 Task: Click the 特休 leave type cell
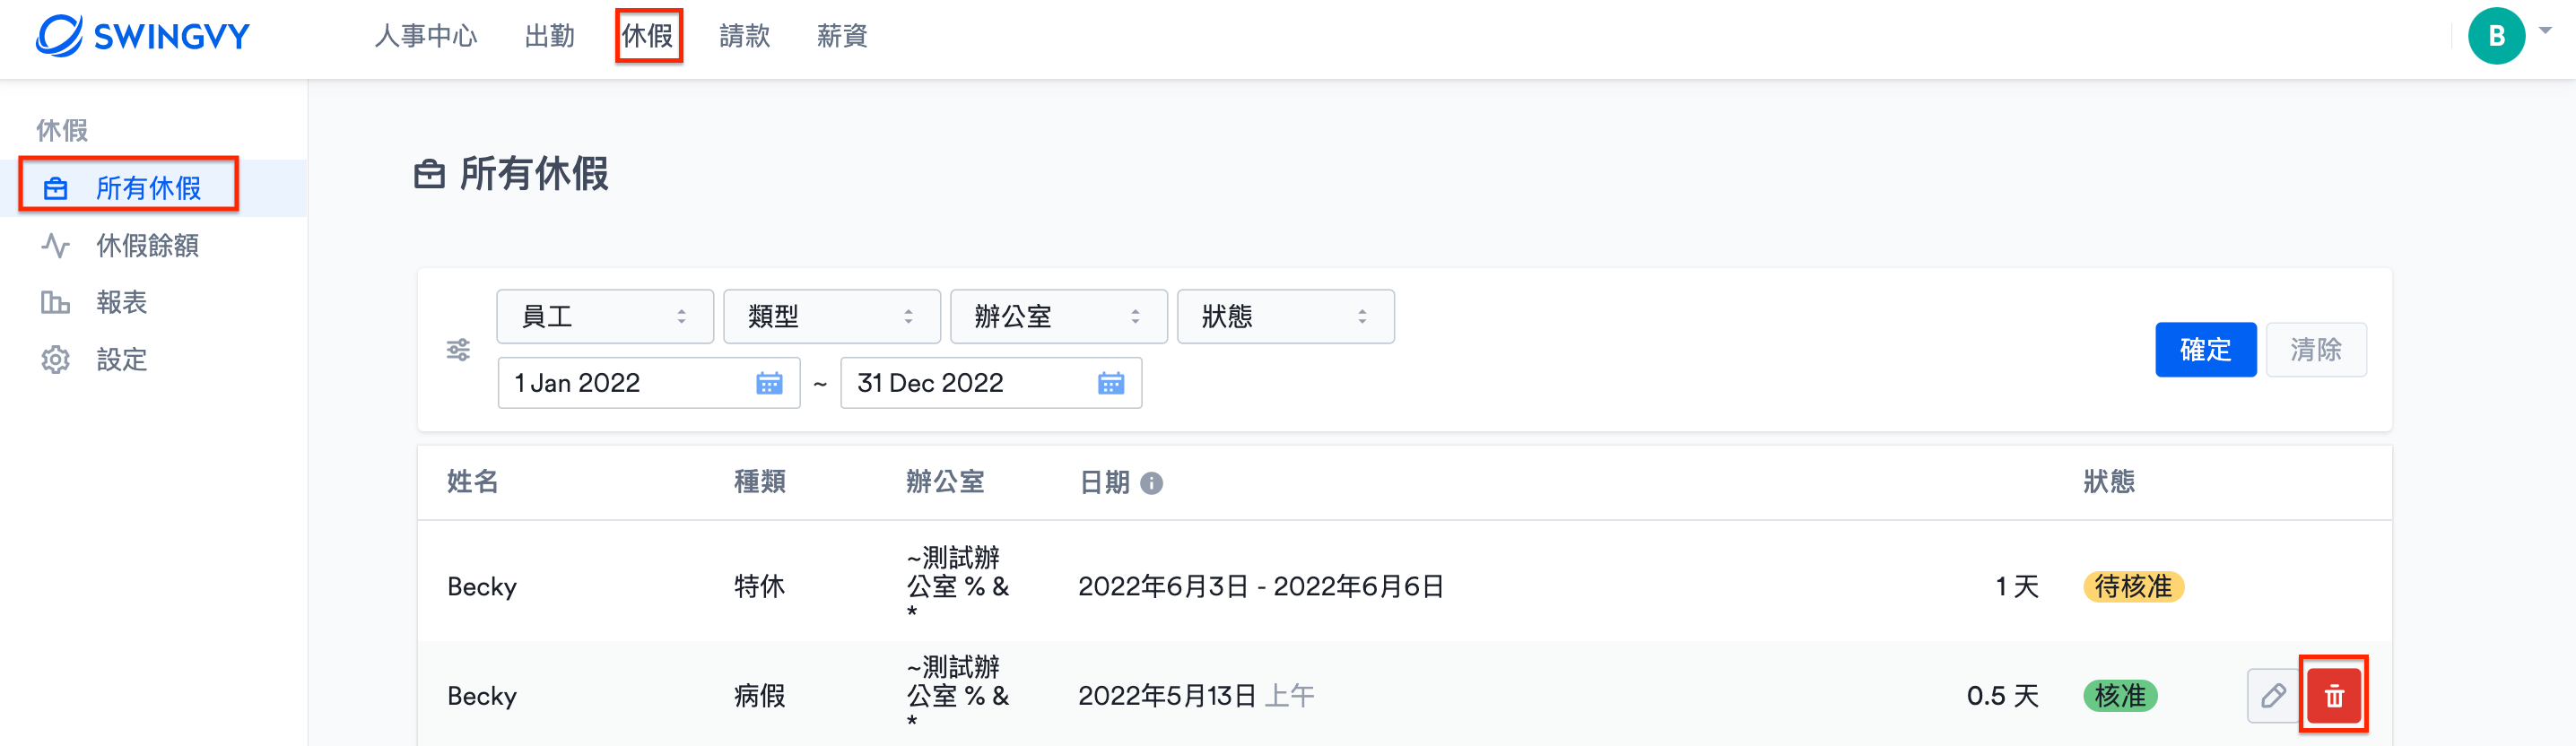[x=760, y=587]
